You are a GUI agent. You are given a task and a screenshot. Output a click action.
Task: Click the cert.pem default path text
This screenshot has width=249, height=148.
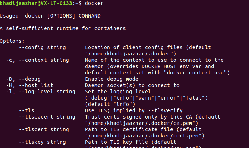(x=146, y=136)
